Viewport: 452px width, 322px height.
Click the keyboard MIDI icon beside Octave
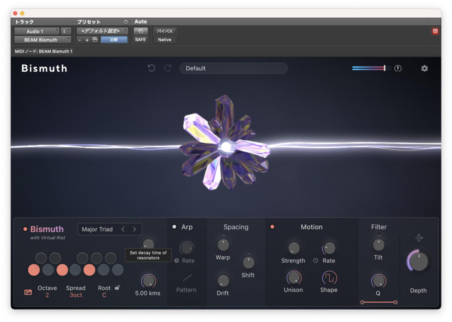[28, 292]
